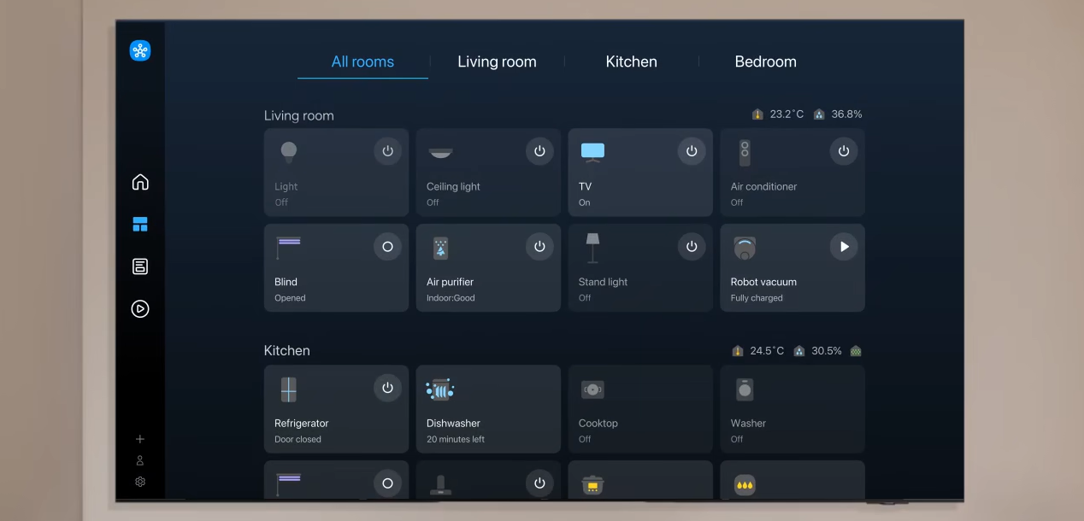Toggle power on the Light tile
Image resolution: width=1084 pixels, height=521 pixels.
click(387, 151)
